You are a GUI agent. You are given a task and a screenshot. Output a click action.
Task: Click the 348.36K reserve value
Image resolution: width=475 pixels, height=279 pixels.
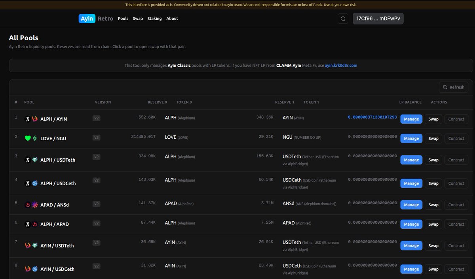[265, 117]
